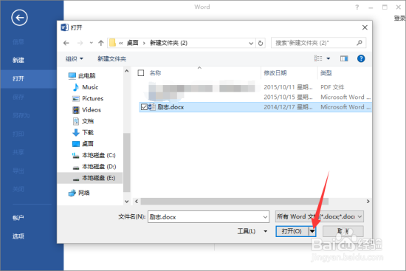
Task: Expand the address bar path dropdown
Action: pyautogui.click(x=251, y=44)
